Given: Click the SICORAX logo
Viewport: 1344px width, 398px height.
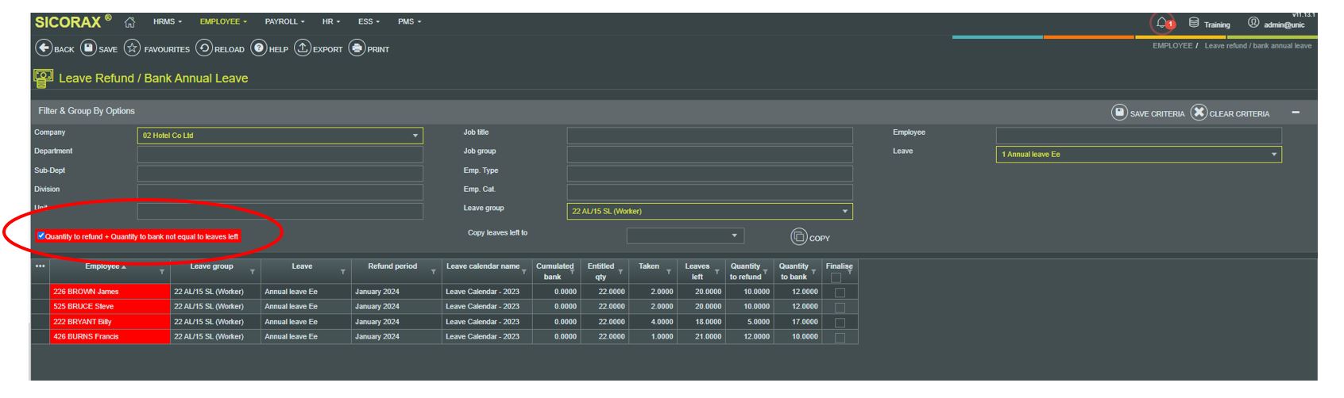Looking at the screenshot, I should click(x=73, y=21).
